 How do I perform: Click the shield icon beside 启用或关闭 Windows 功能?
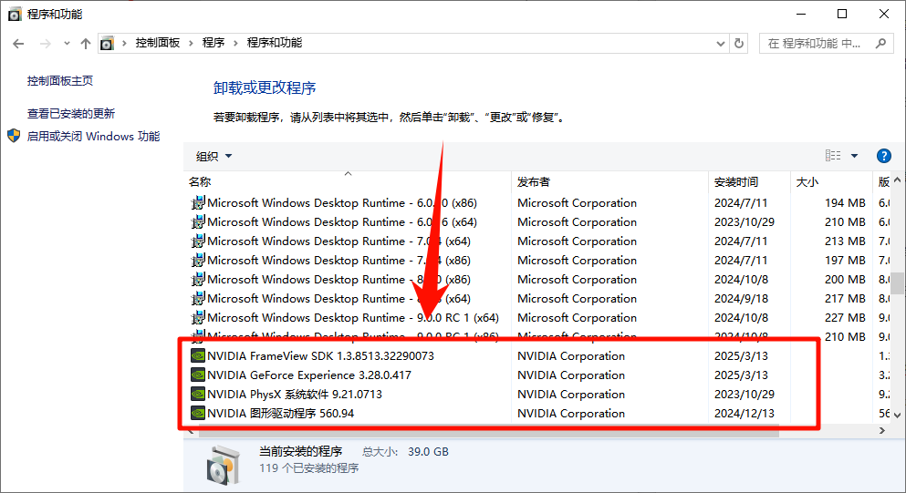(14, 136)
